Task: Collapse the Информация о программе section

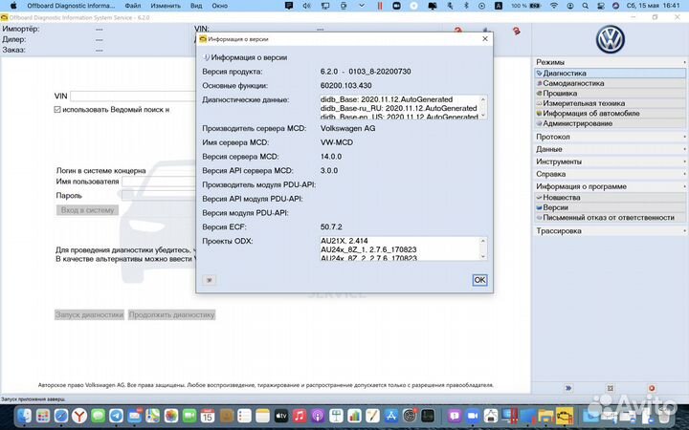Action: click(x=611, y=186)
